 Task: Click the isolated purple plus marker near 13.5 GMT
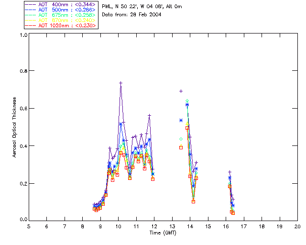point(181,91)
